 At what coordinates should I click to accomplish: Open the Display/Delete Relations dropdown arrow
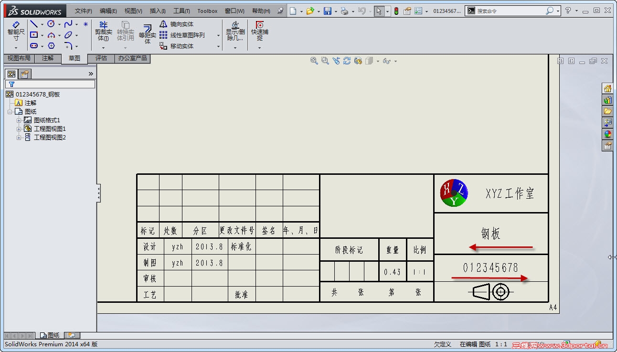(235, 48)
